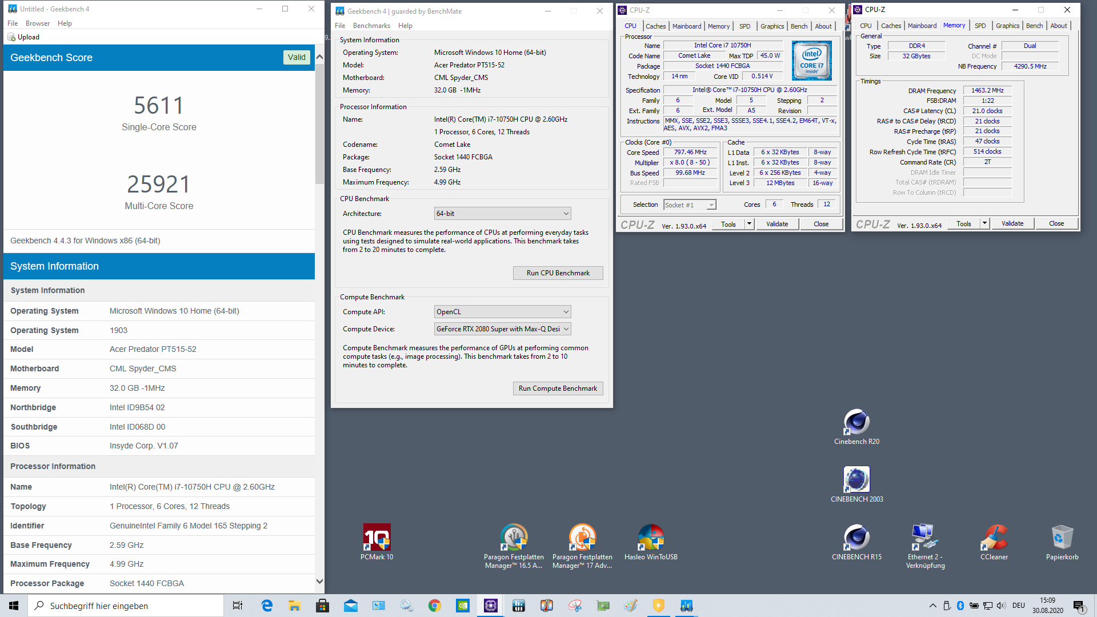Switch to Caches tab in left CPU-Z window
The image size is (1097, 617).
(x=655, y=26)
